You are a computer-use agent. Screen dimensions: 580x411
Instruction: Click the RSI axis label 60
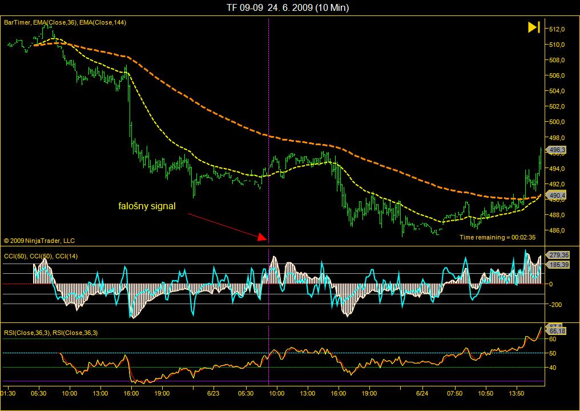pyautogui.click(x=553, y=339)
